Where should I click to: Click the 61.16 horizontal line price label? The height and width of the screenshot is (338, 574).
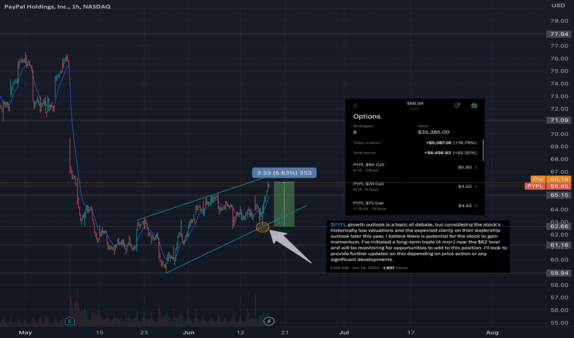tap(559, 245)
